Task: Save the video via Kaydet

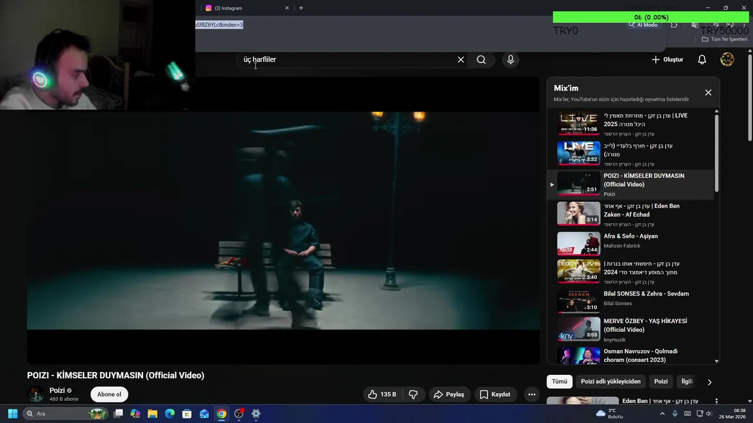Action: click(x=495, y=394)
